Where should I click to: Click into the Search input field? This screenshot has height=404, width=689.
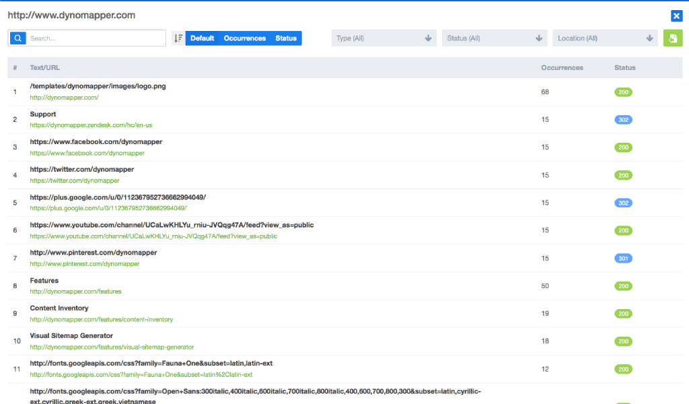click(96, 38)
